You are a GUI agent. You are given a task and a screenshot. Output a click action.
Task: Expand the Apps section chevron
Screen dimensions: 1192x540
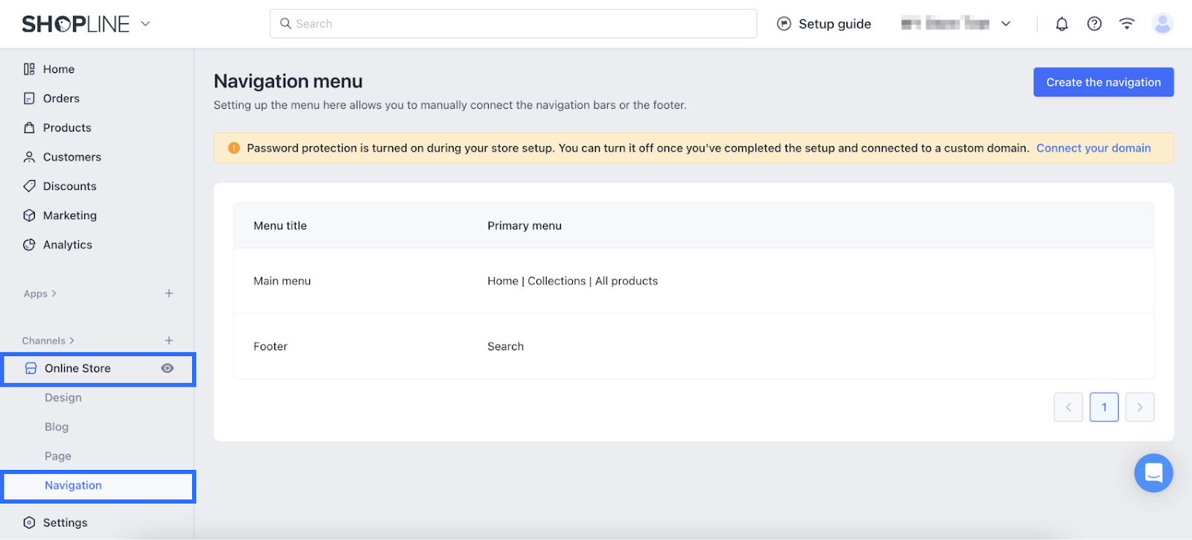(54, 293)
